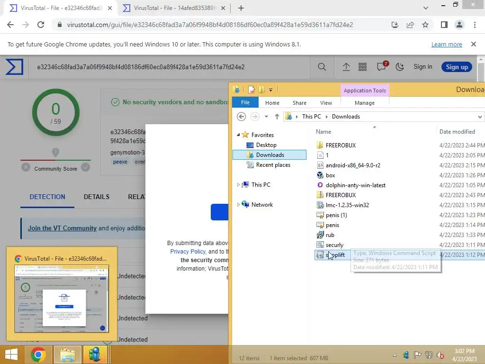The image size is (485, 364).
Task: Open a new Chrome tab
Action: [x=241, y=8]
